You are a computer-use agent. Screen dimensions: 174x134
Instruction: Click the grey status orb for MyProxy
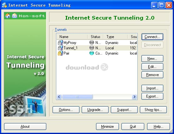pyautogui.click(x=92, y=42)
